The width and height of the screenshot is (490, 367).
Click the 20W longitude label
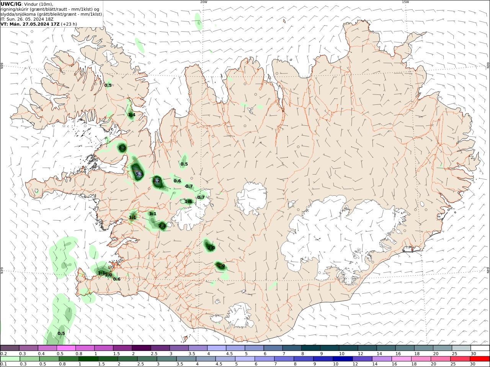pos(204,2)
